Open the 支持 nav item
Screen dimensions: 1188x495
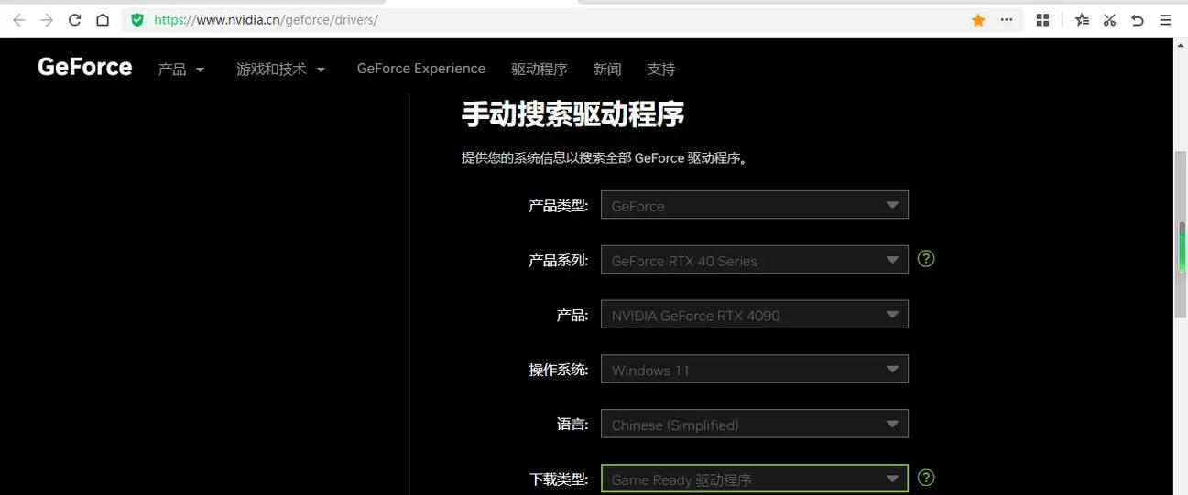(661, 69)
